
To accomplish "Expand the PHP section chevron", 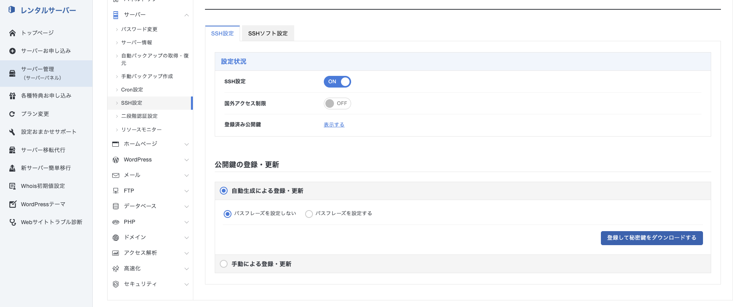I will 187,222.
